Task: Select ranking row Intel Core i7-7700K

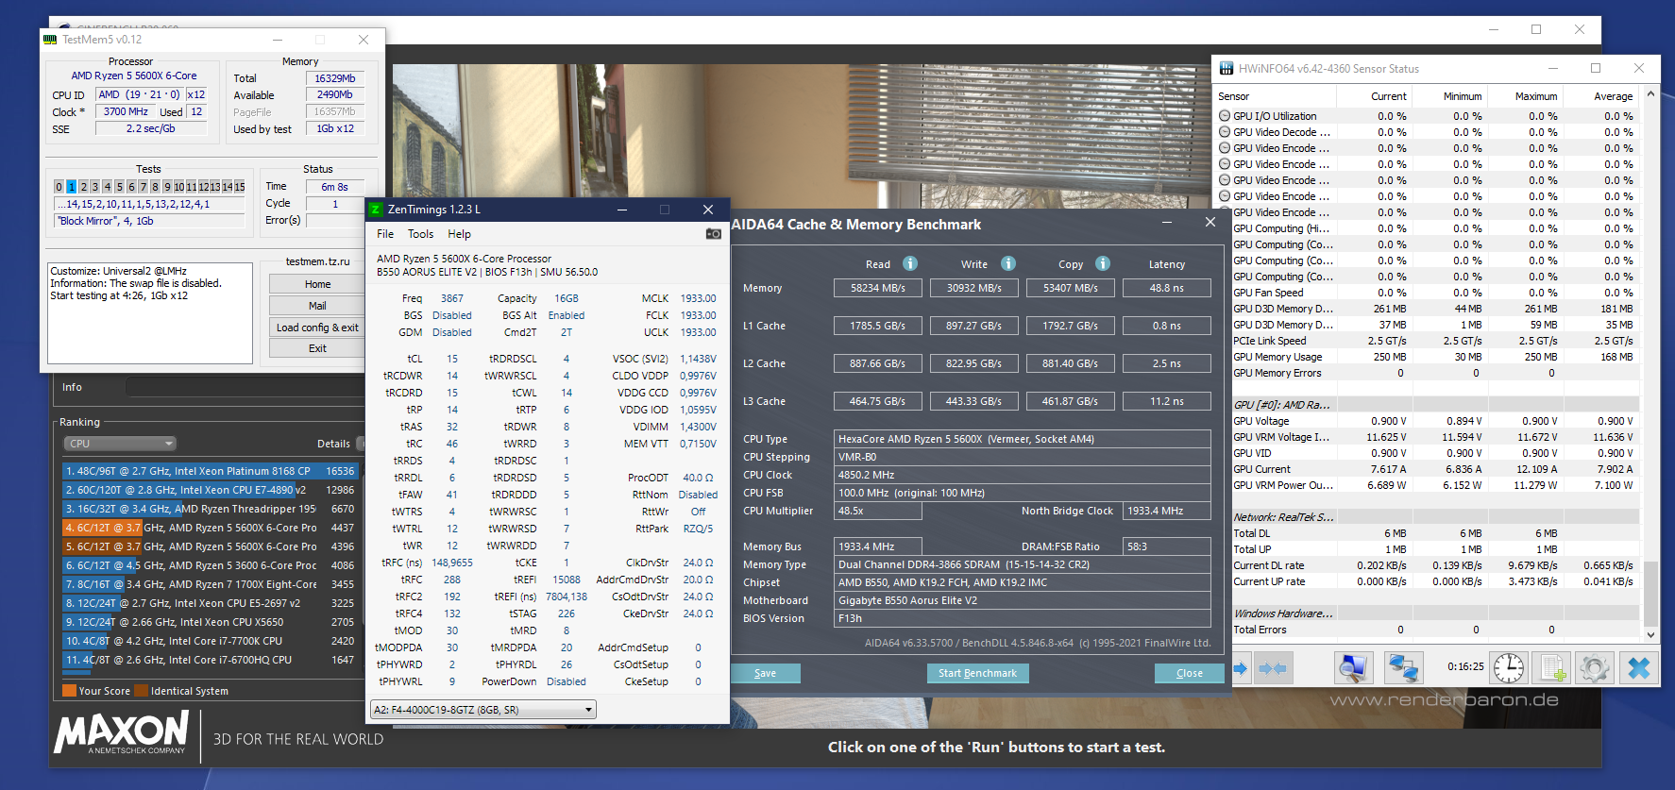Action: 210,641
